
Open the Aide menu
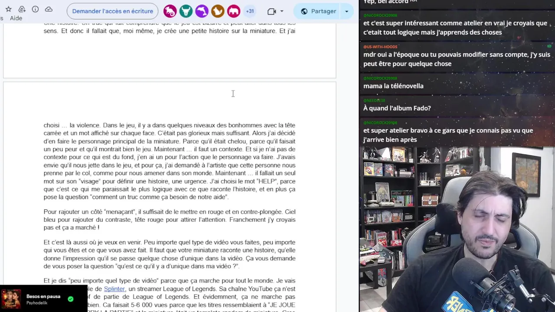[x=16, y=18]
